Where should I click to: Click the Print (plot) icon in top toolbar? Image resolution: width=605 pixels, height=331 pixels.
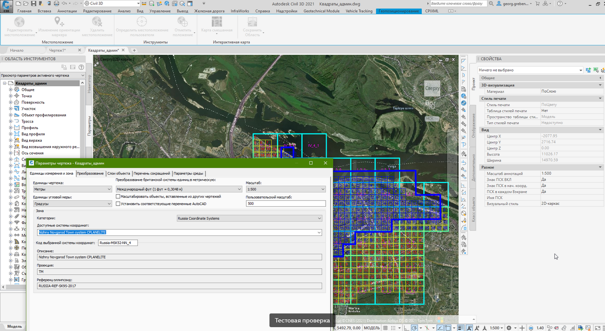click(x=55, y=3)
